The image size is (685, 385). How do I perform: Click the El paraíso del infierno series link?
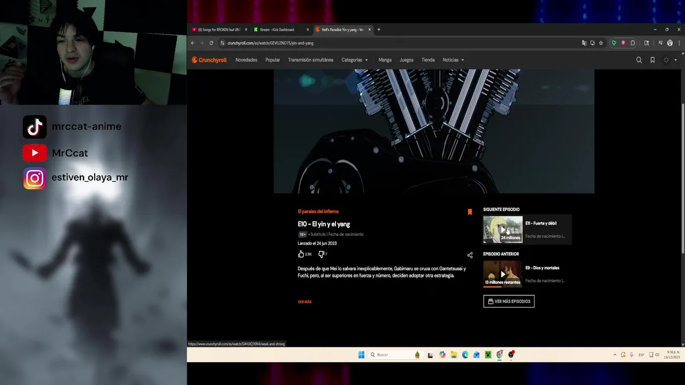pyautogui.click(x=318, y=212)
